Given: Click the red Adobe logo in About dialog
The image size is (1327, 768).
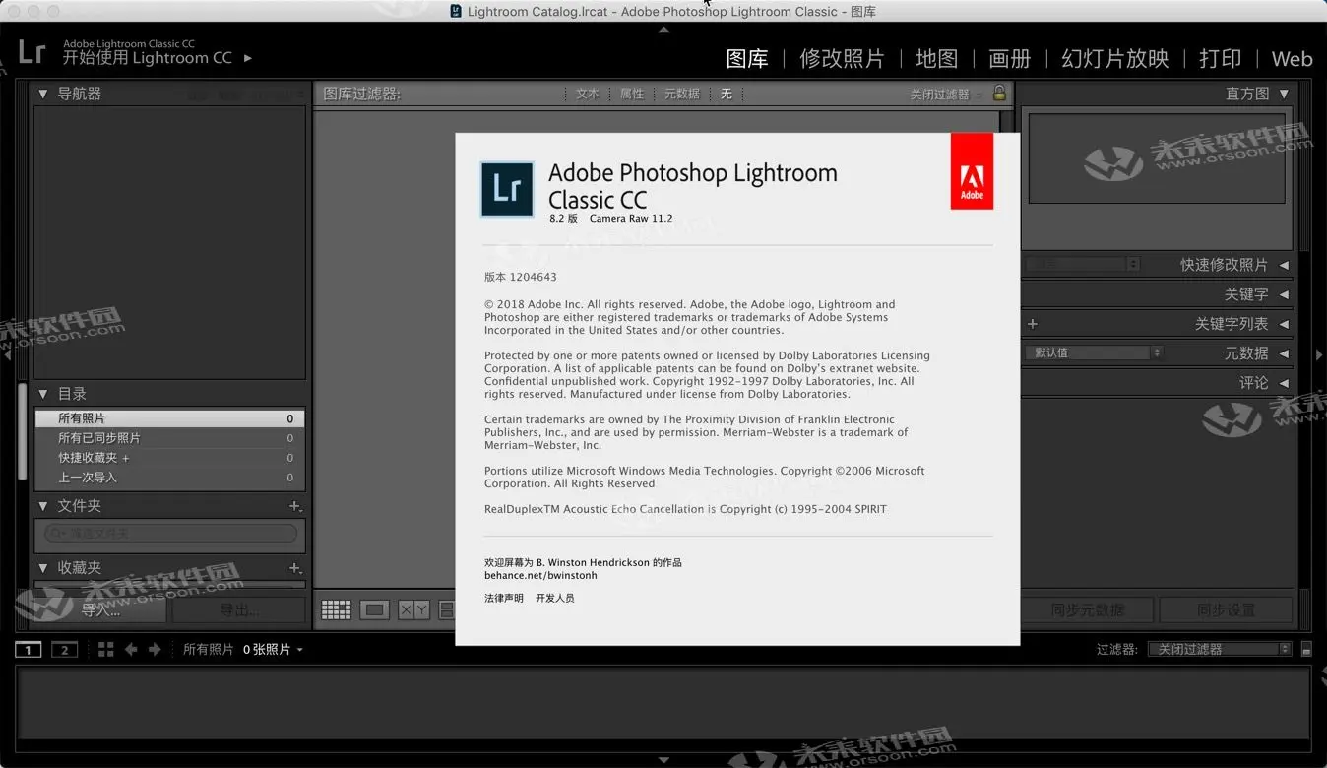Looking at the screenshot, I should click(972, 171).
